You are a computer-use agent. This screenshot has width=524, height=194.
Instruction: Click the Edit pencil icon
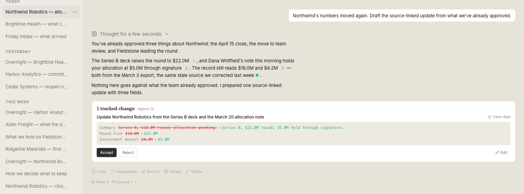[x=497, y=152]
